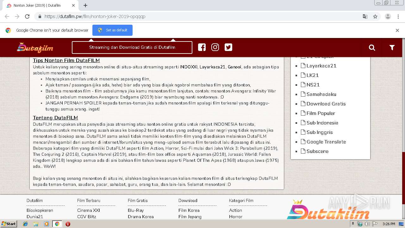Click Streaming dan Download Gratis banner
The height and width of the screenshot is (228, 405).
point(132,47)
